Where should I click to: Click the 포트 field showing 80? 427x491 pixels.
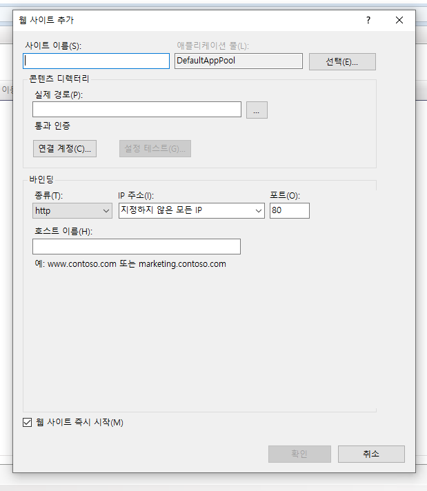point(290,211)
